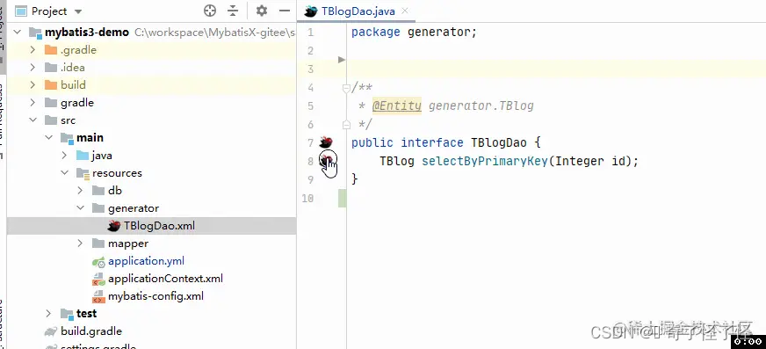Click the java source folder icon
The image size is (766, 349).
pos(83,156)
